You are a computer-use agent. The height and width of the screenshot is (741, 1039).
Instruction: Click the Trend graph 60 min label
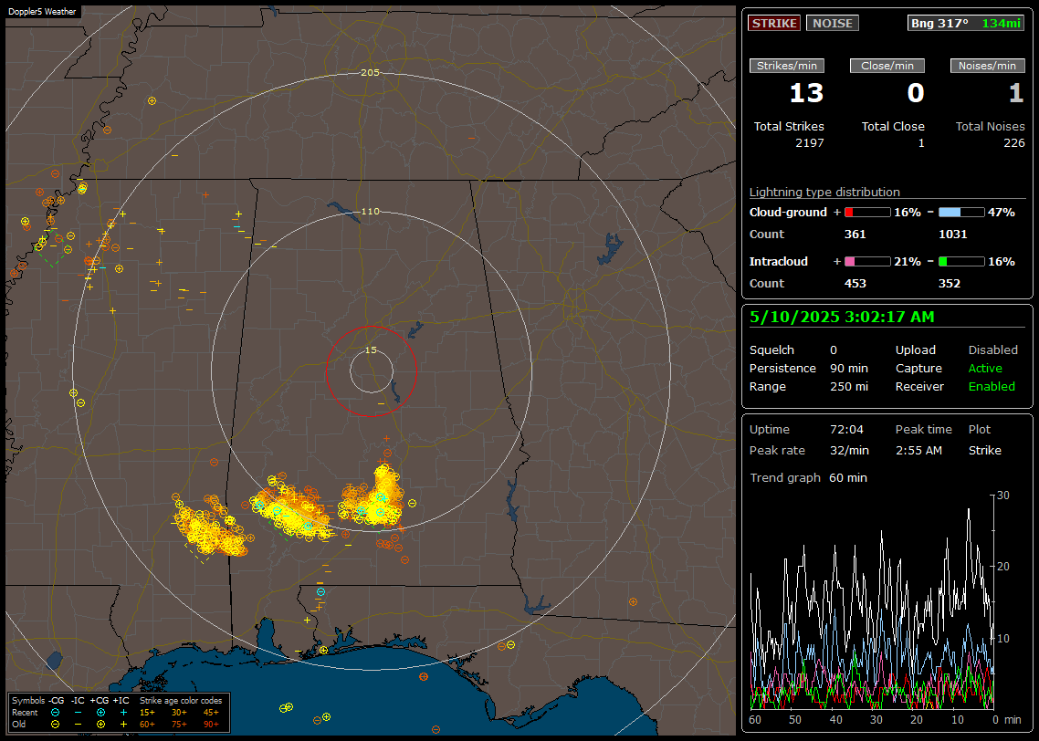pos(808,478)
